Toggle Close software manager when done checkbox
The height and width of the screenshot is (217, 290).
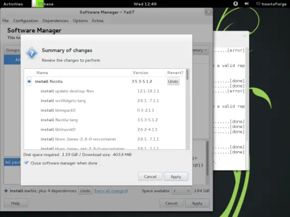[x=26, y=163]
